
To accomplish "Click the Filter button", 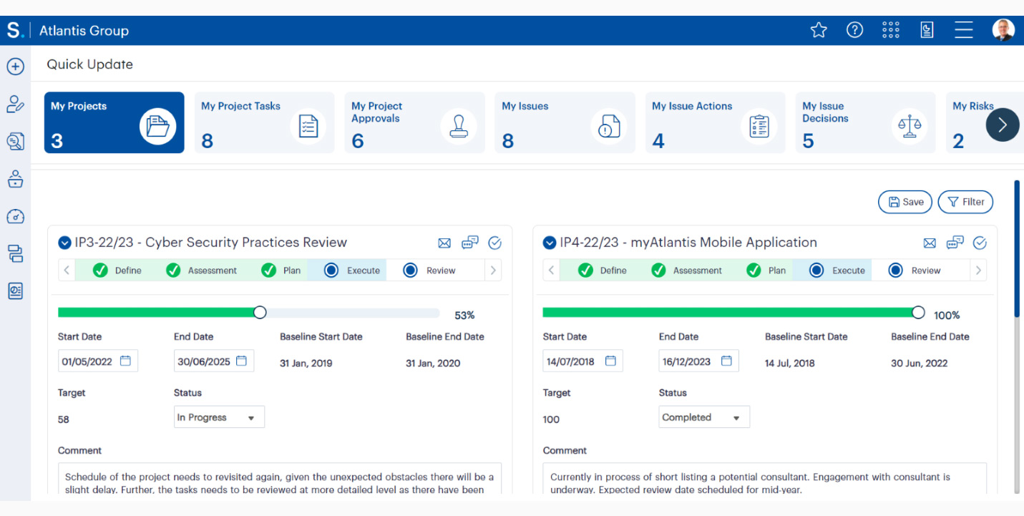I will click(965, 202).
